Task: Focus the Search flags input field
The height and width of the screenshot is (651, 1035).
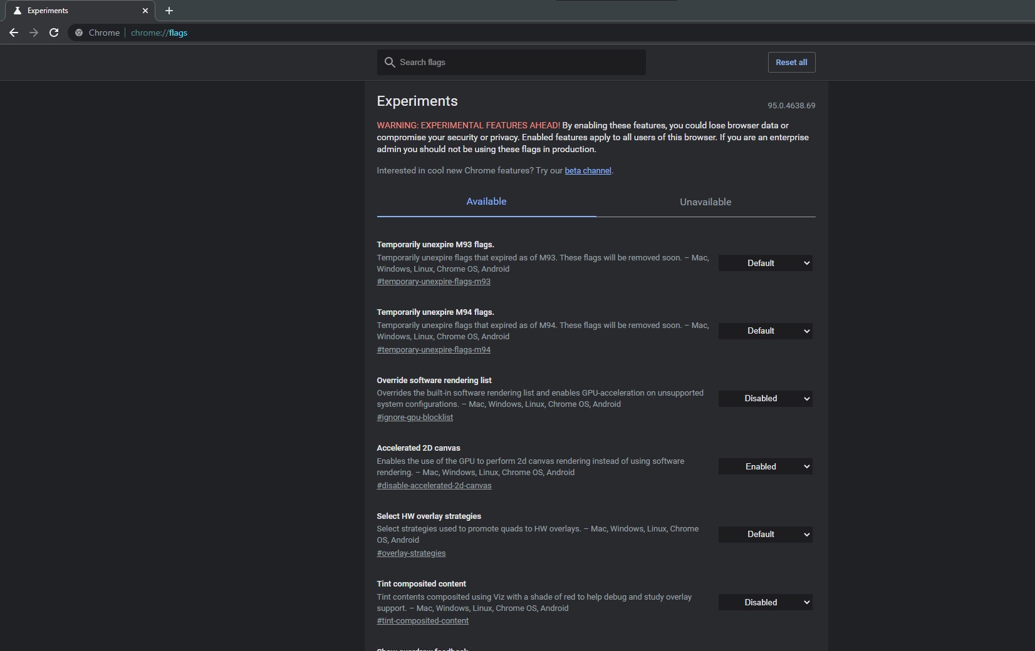Action: click(511, 62)
